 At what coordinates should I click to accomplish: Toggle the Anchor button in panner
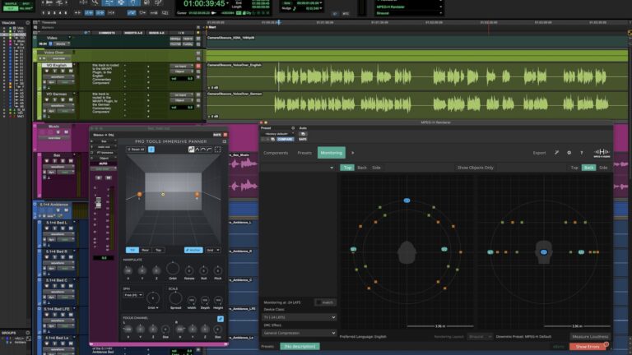pos(193,250)
